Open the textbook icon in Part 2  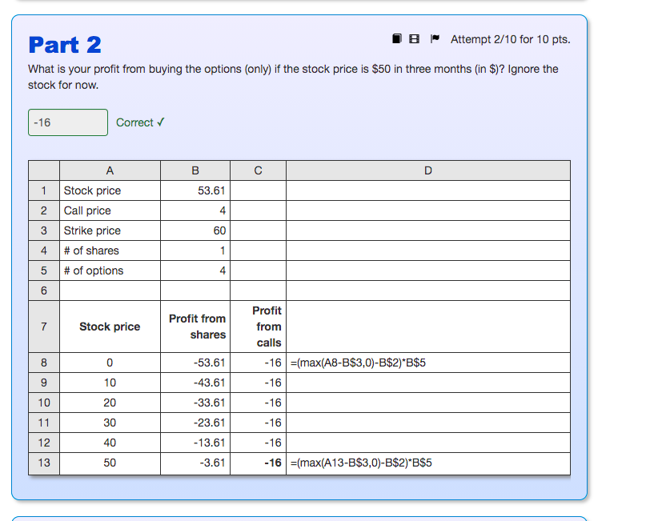point(397,38)
